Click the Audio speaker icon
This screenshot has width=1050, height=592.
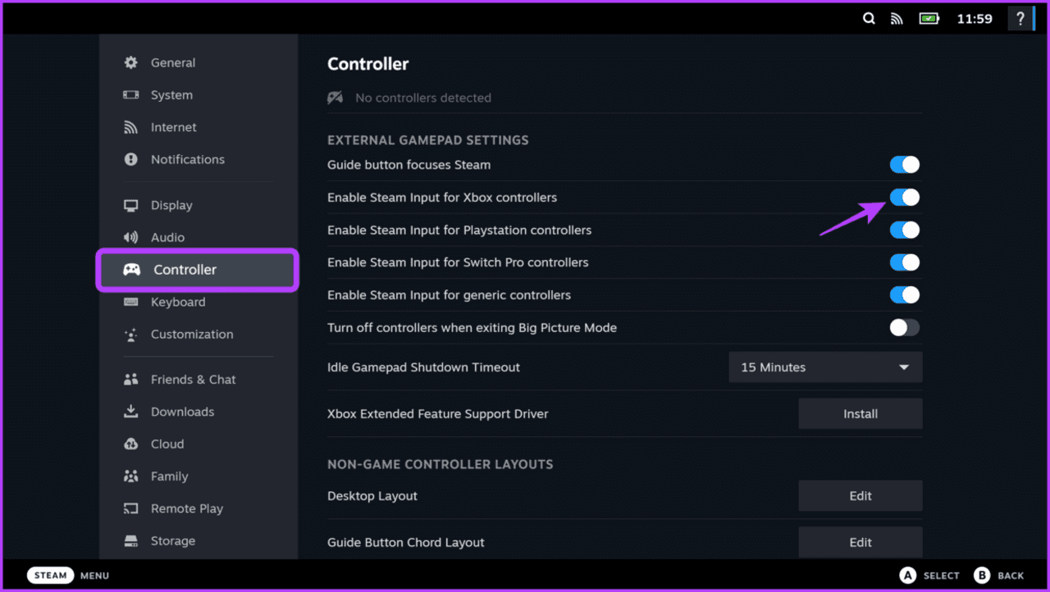tap(130, 237)
